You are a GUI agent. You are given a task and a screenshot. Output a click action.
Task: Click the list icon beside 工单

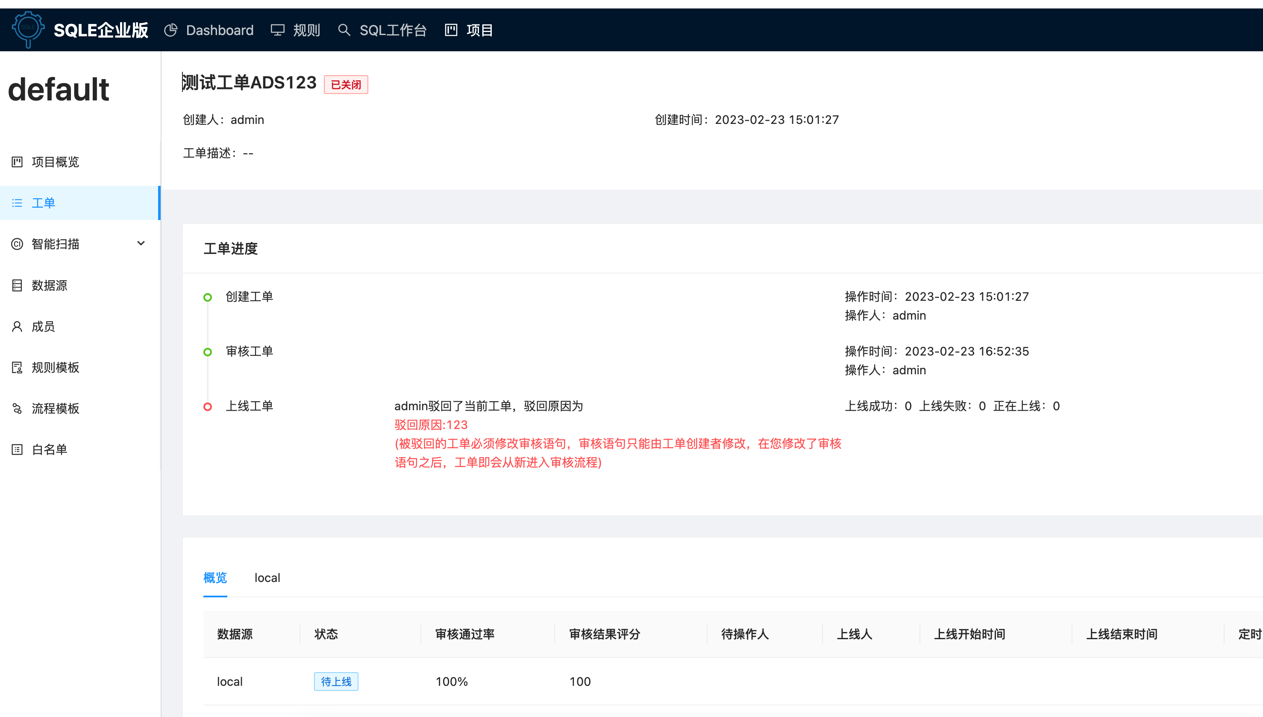click(17, 203)
